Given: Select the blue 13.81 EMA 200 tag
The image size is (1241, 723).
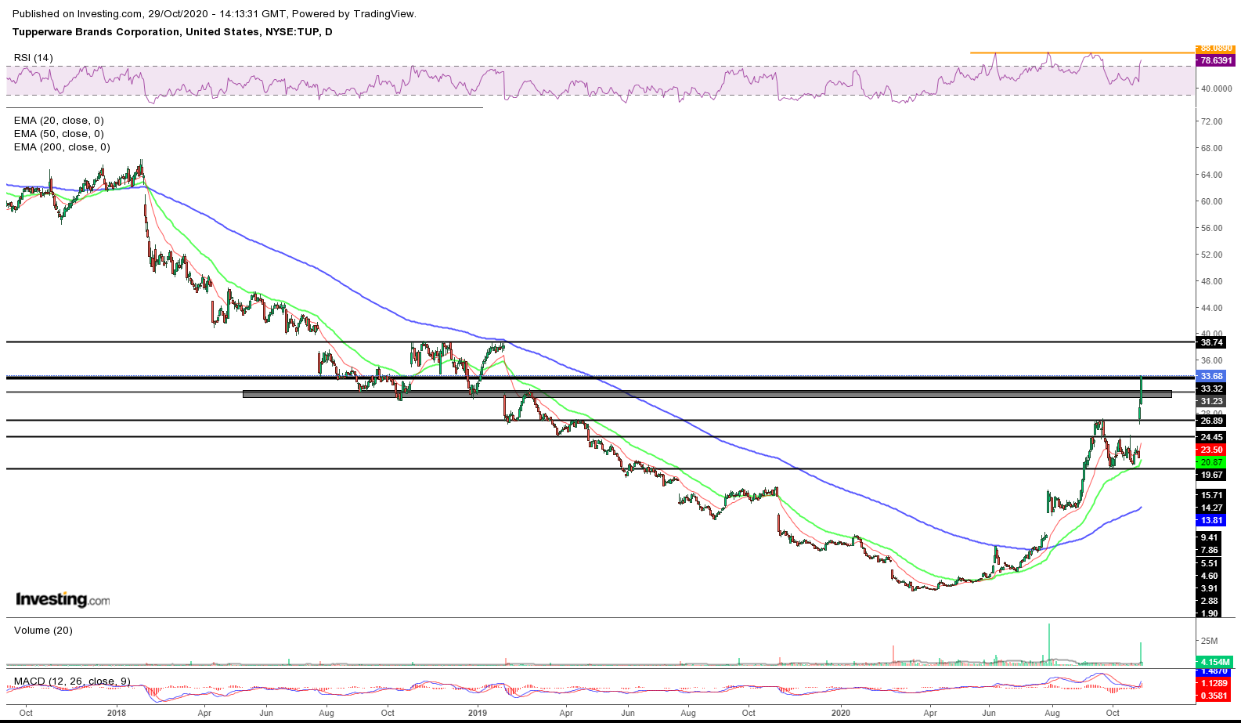Looking at the screenshot, I should [x=1211, y=520].
